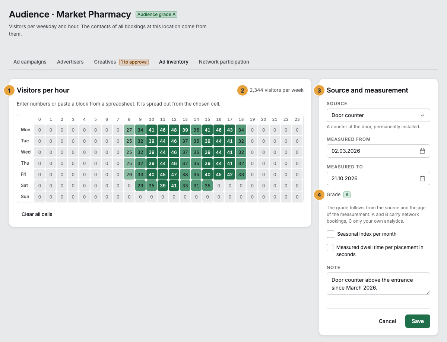Open Network participation tab
This screenshot has height=342, width=447.
coord(224,62)
